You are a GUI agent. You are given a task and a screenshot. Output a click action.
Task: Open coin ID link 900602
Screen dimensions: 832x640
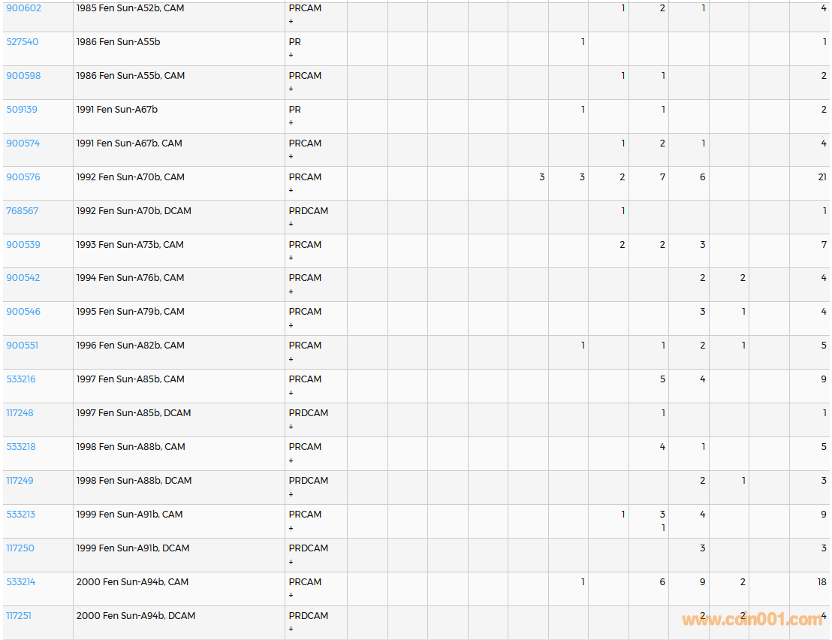(24, 8)
